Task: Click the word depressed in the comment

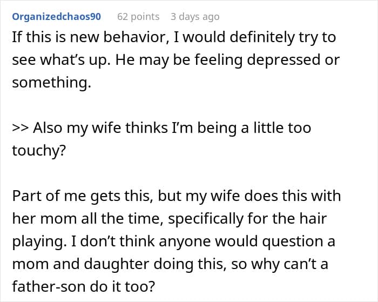Action: pos(283,60)
